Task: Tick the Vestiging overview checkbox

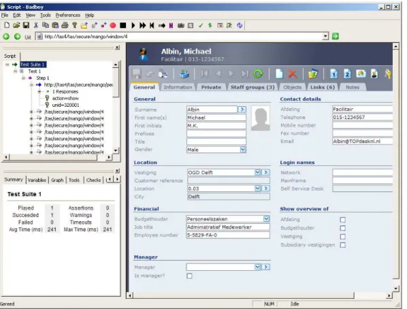Action: 342,237
